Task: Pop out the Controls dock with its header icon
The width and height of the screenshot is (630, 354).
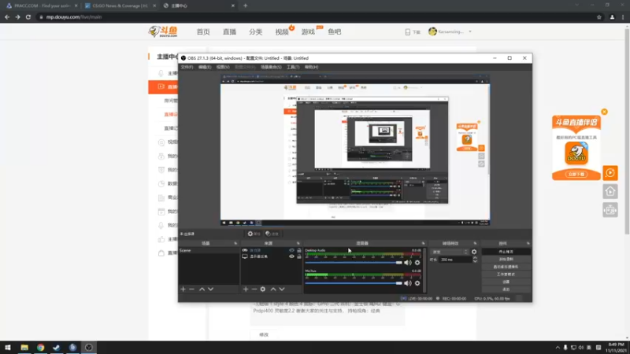Action: click(528, 243)
